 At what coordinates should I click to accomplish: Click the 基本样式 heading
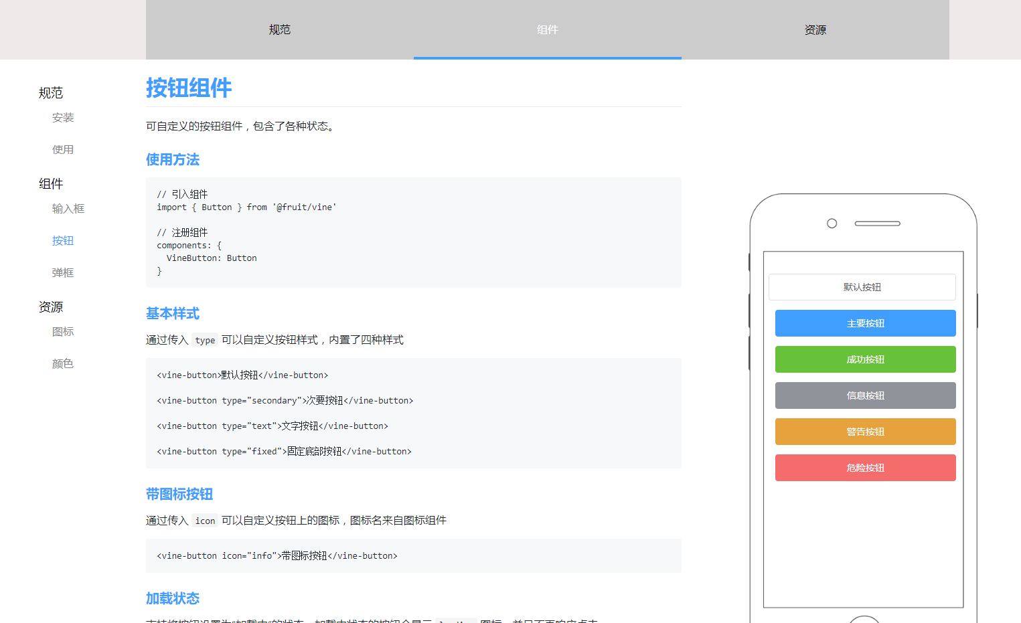point(173,313)
